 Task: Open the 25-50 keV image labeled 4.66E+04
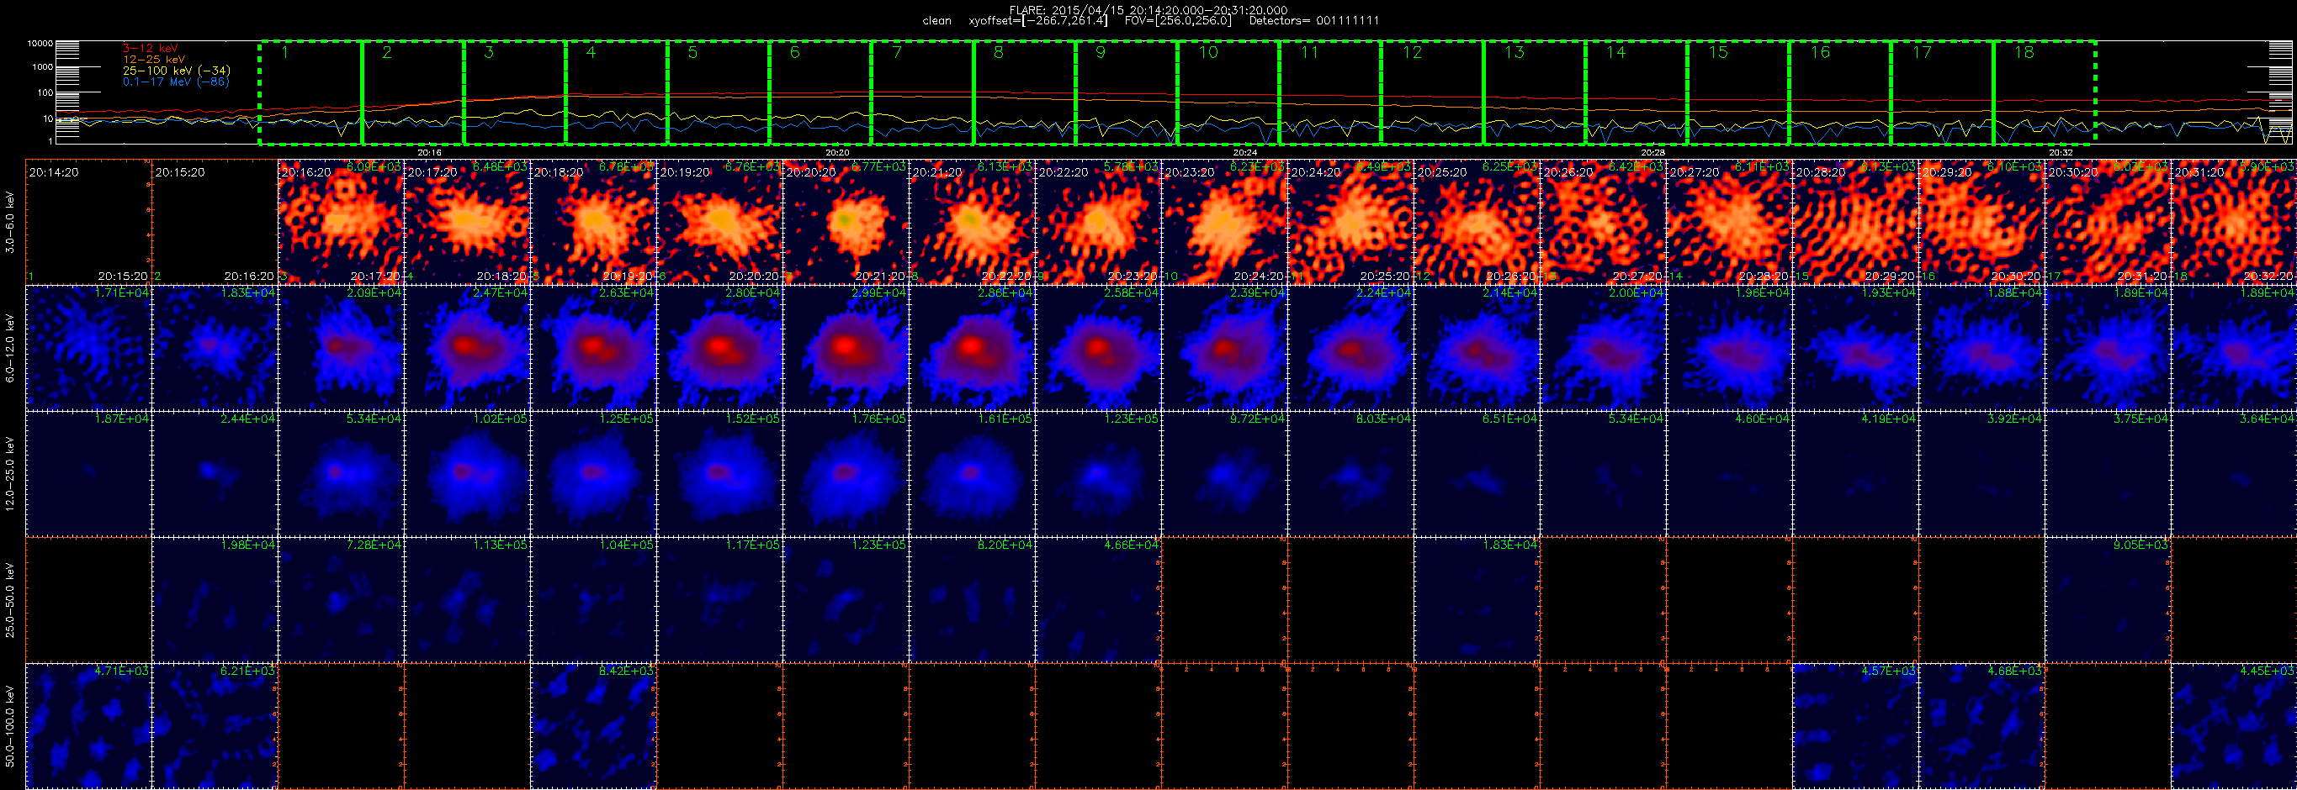pyautogui.click(x=1099, y=600)
